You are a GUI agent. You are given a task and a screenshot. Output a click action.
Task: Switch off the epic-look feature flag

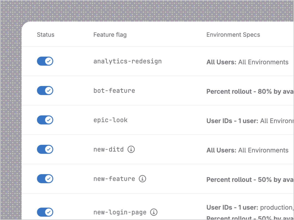(x=45, y=120)
